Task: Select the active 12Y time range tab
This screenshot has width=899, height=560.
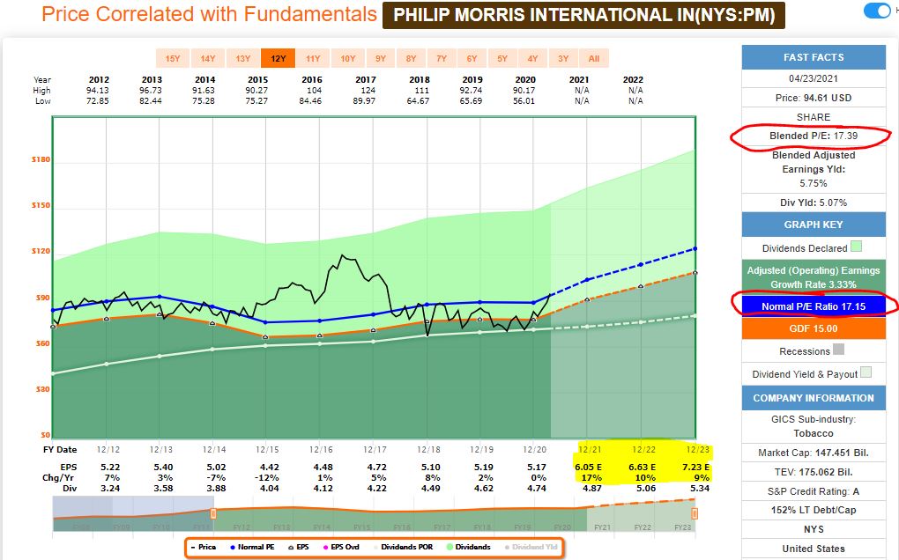Action: (278, 58)
